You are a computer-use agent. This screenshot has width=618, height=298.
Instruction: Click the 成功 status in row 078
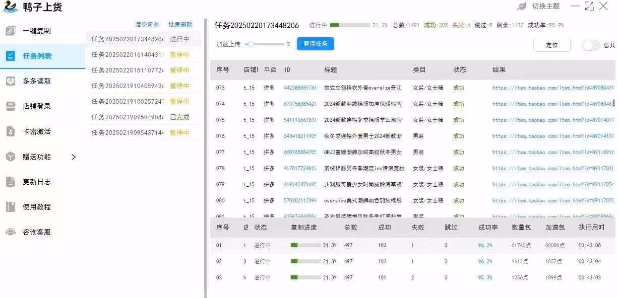click(459, 169)
